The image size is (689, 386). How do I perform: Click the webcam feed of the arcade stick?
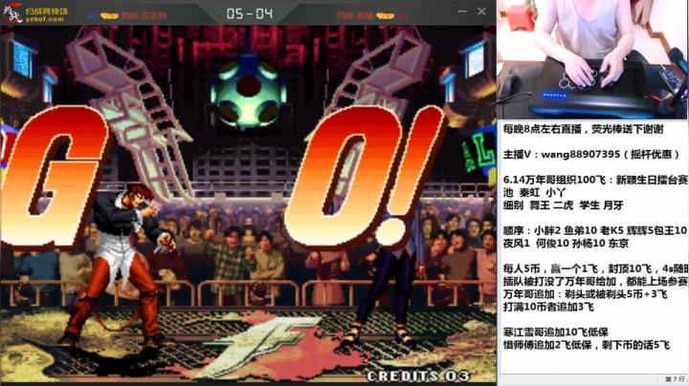pyautogui.click(x=592, y=59)
